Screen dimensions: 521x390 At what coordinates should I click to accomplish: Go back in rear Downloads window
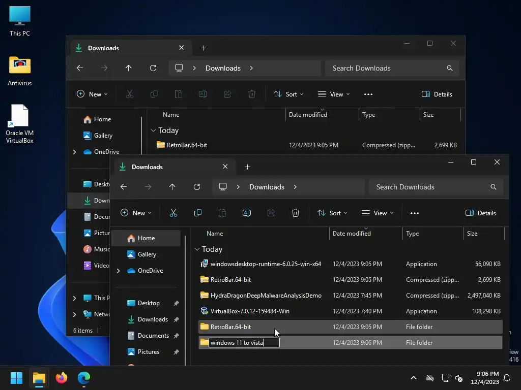80,68
